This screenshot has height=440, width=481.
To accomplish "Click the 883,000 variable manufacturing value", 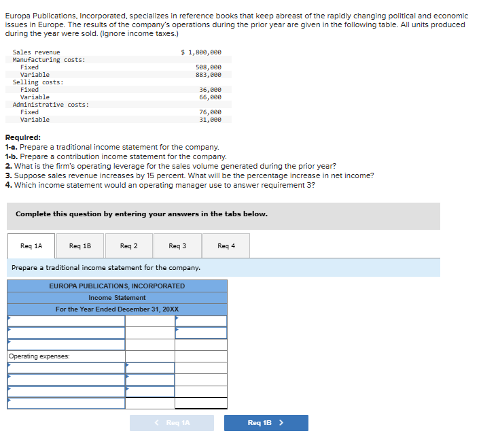I will point(209,75).
